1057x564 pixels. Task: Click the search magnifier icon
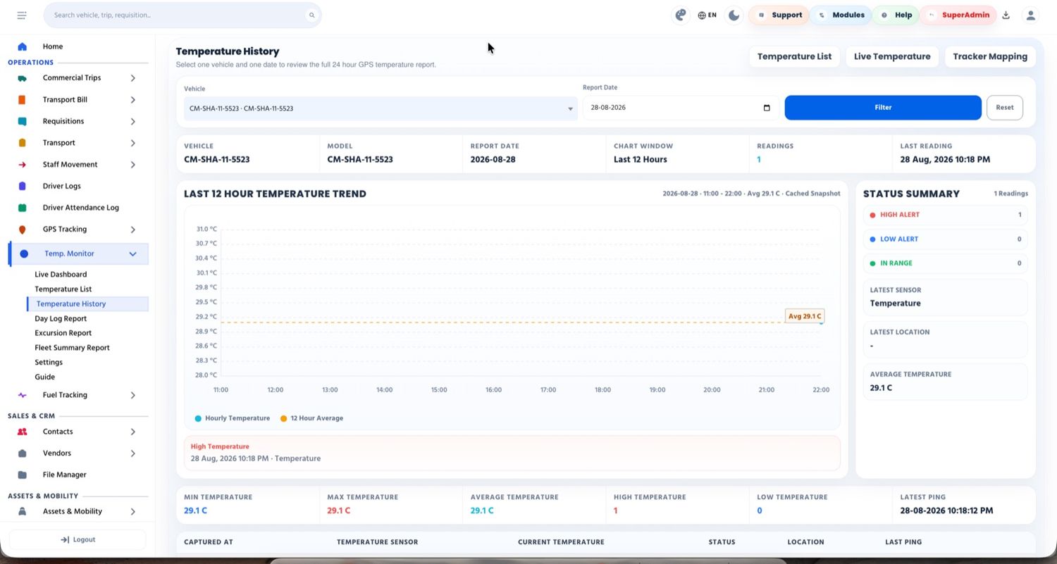311,15
